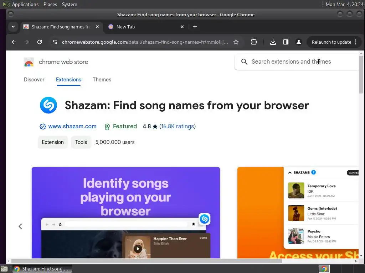Open the Places menu
The height and width of the screenshot is (273, 365).
tap(50, 4)
